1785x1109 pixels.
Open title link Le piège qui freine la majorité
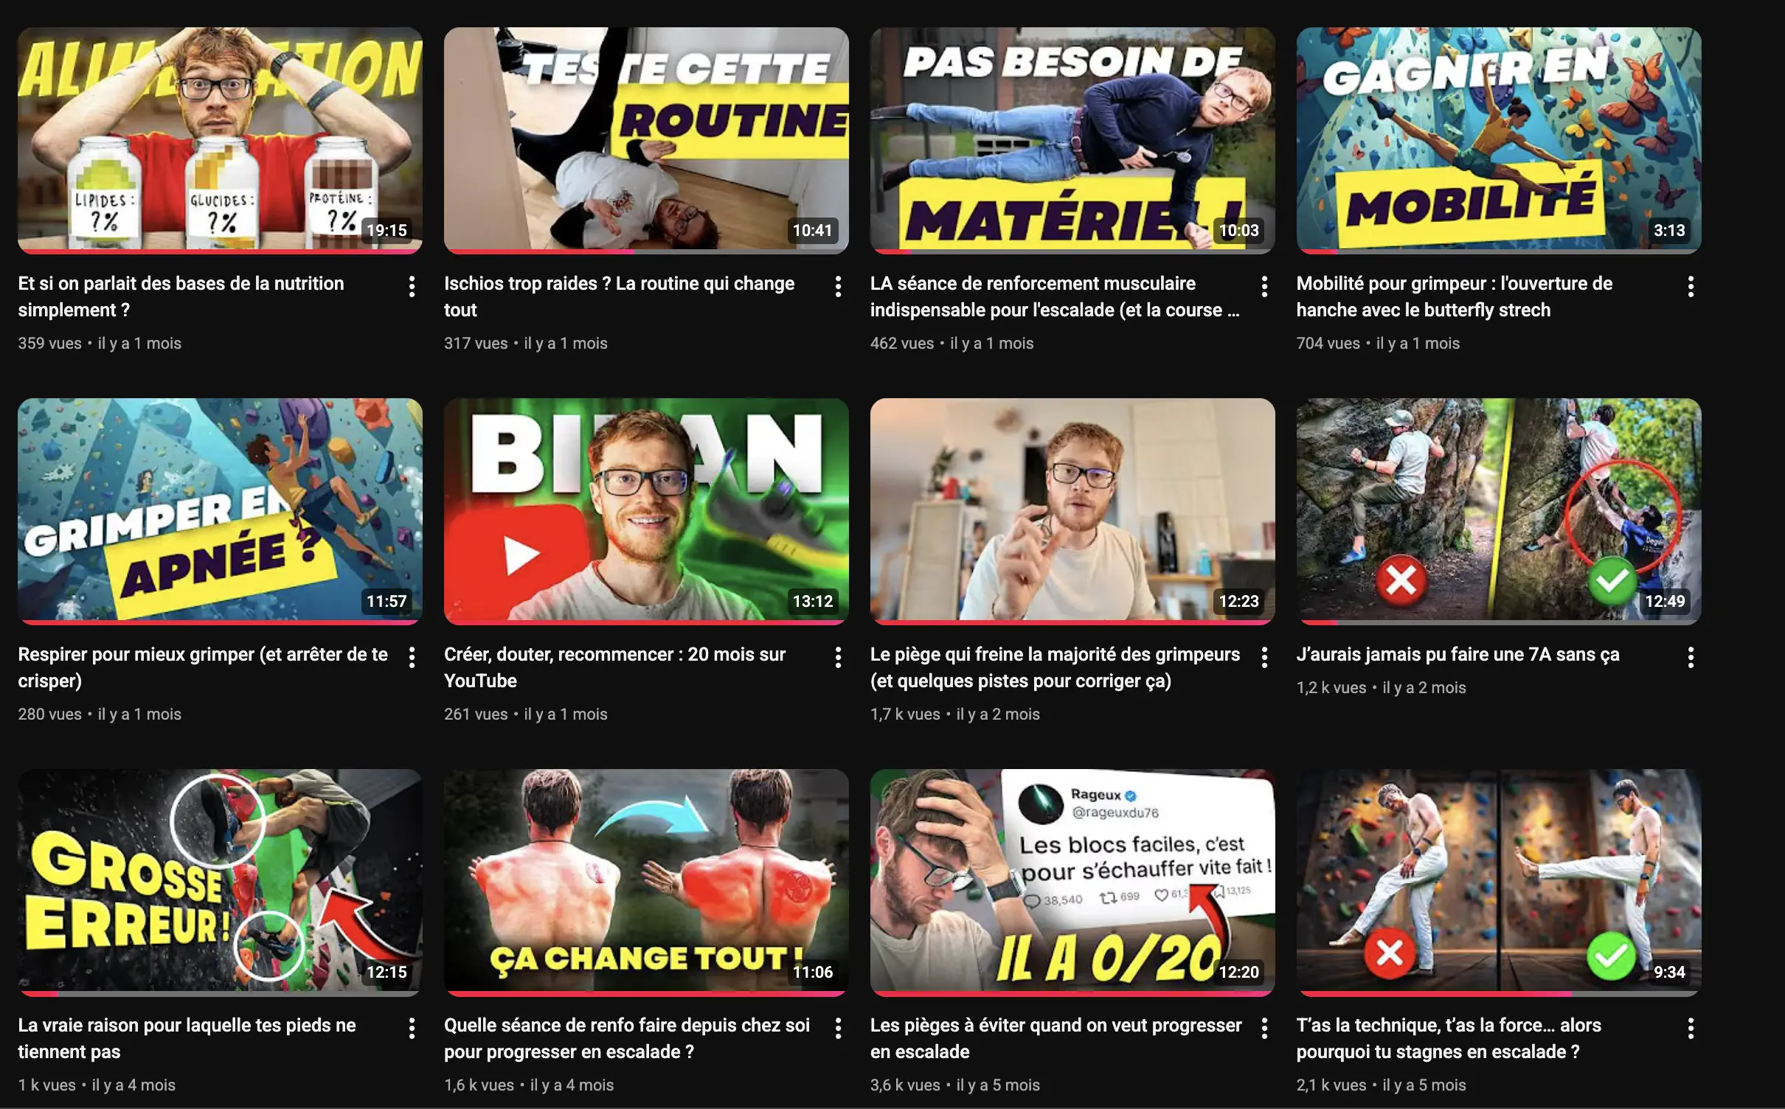[1055, 667]
